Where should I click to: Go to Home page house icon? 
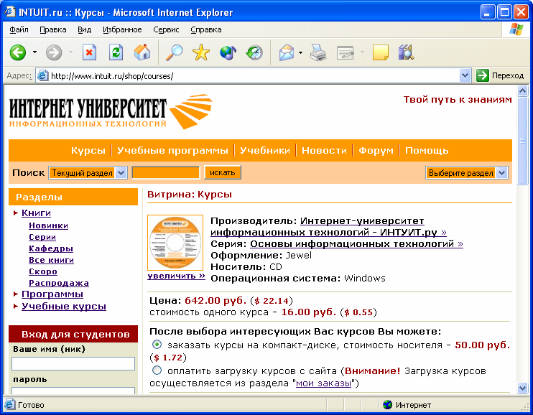coord(142,52)
